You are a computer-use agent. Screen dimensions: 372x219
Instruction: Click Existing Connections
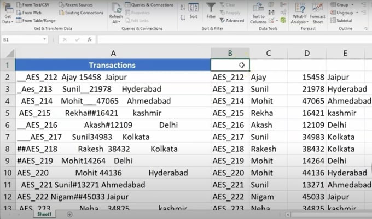pos(81,13)
